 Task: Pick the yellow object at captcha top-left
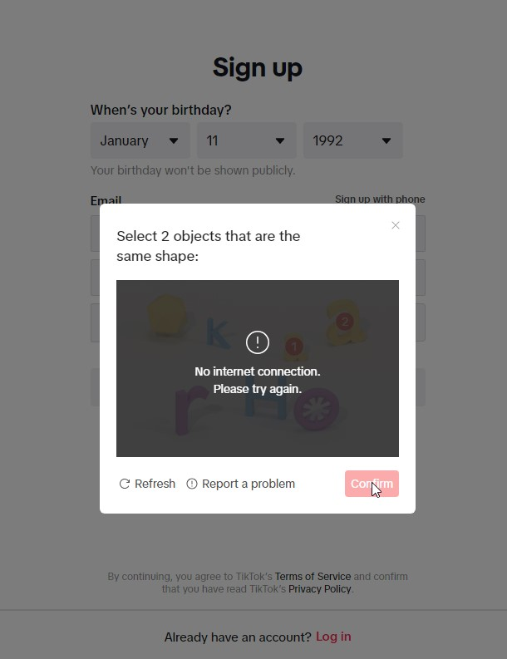point(166,316)
